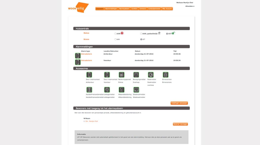
Task: Click the Afmelden link
Action: pyautogui.click(x=189, y=6)
